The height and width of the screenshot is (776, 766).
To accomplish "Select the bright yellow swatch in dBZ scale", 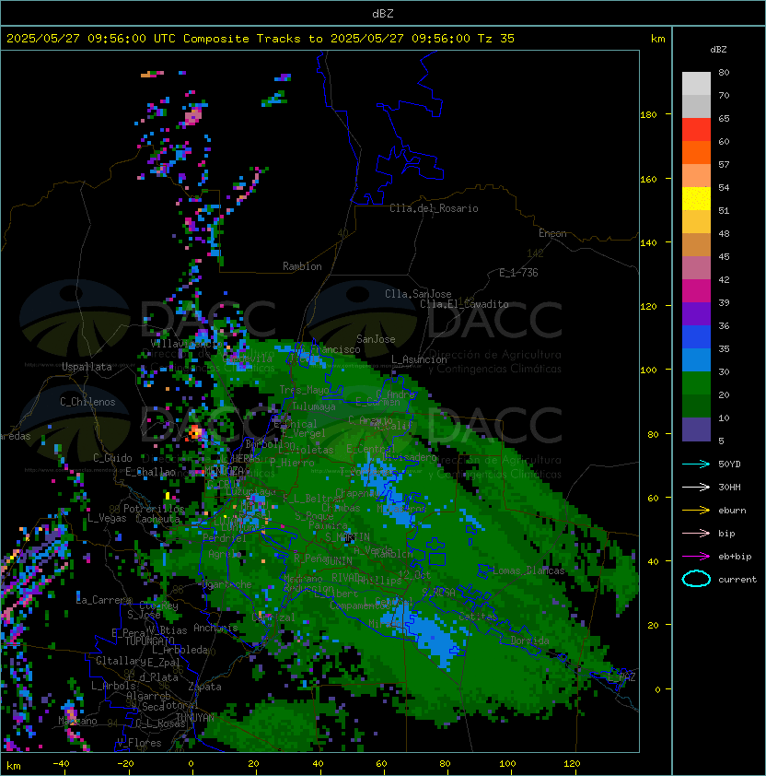I will pos(696,199).
